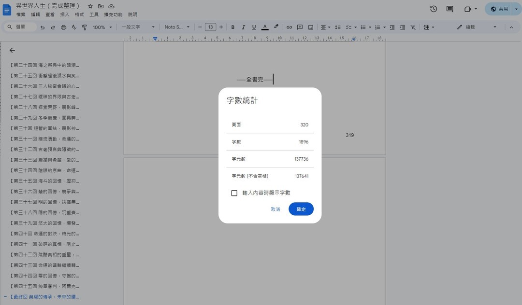Open the 說明 menu

coord(132,14)
